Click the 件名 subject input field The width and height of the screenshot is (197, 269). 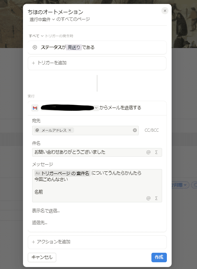tap(97, 152)
